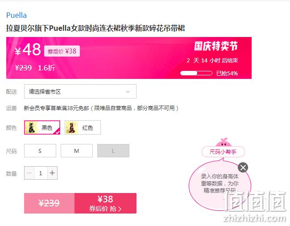Open the 请选择省市区 delivery dropdown
This screenshot has width=290, height=226.
tap(80, 91)
